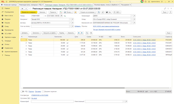The height and width of the screenshot is (104, 174).
Task: Select table cell with price 2 477,58
Action: (x=80, y=55)
